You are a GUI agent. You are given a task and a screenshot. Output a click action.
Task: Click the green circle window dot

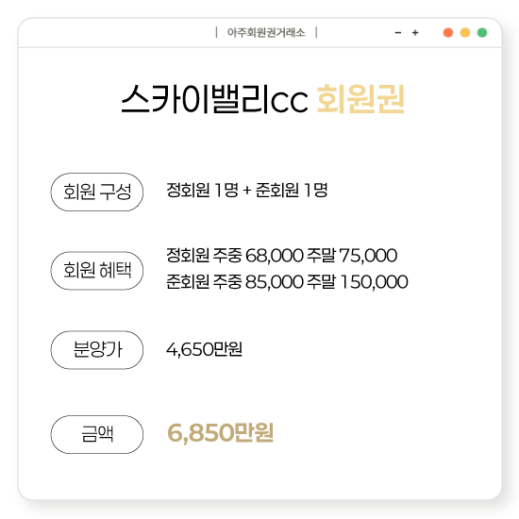(482, 32)
